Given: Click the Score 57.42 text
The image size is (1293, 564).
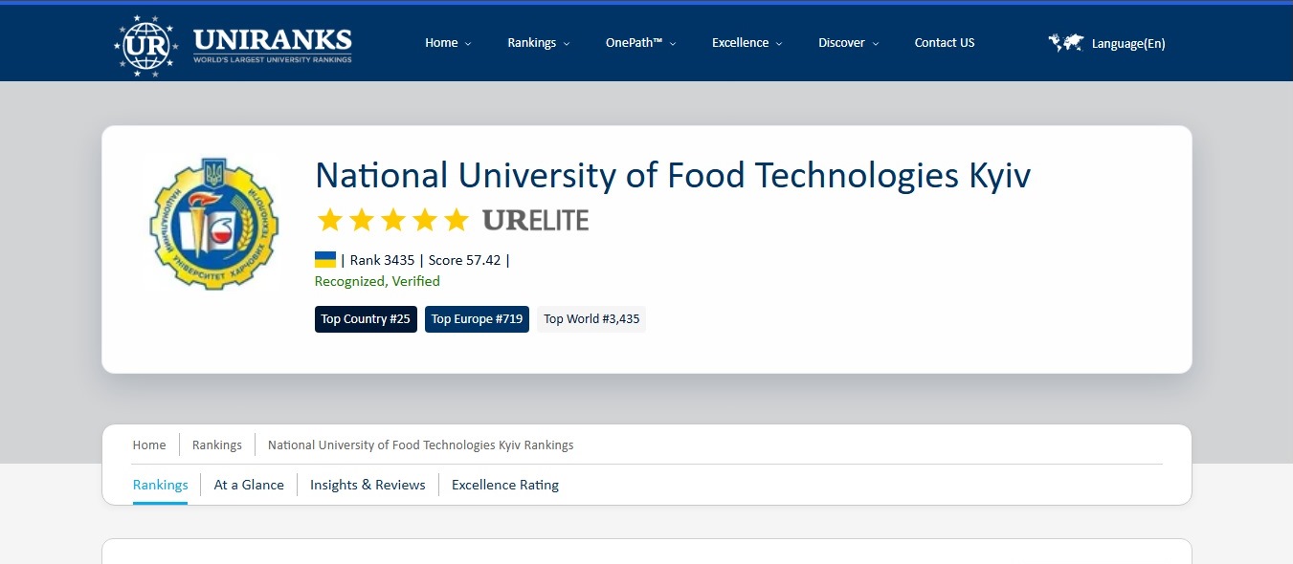Looking at the screenshot, I should (465, 260).
